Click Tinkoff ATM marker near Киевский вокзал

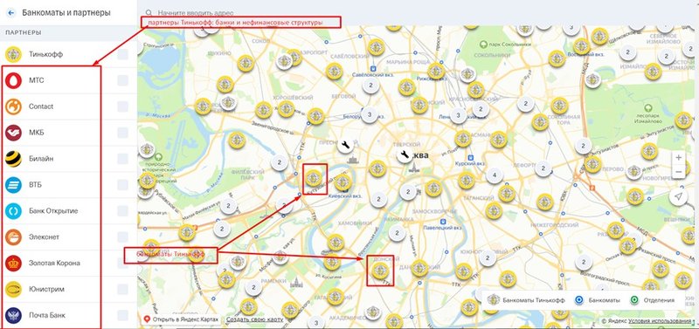[343, 182]
